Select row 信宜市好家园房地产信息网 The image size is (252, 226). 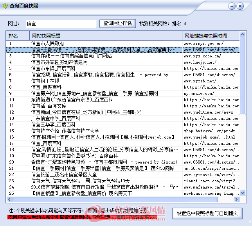click(x=123, y=62)
